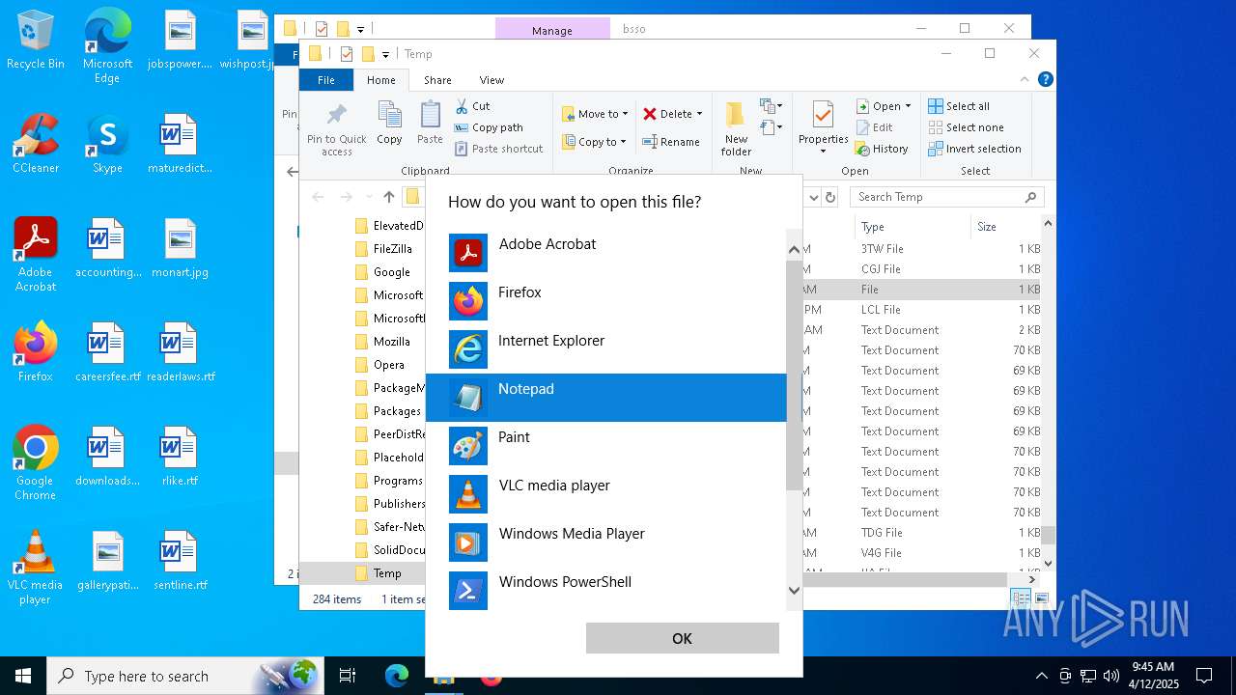Open the Copy to dropdown
The height and width of the screenshot is (695, 1236).
(595, 142)
